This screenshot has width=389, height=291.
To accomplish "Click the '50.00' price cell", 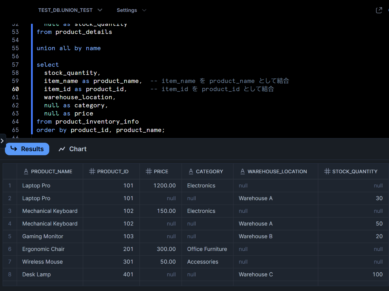I will [x=161, y=262].
